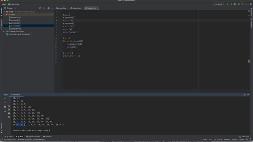Click the locate-file target icon in Project panel
The width and height of the screenshot is (253, 142).
40,8
